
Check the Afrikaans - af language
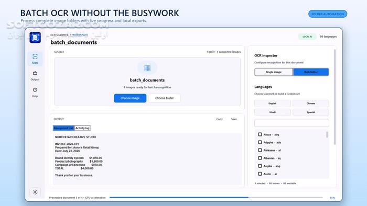[260, 150]
